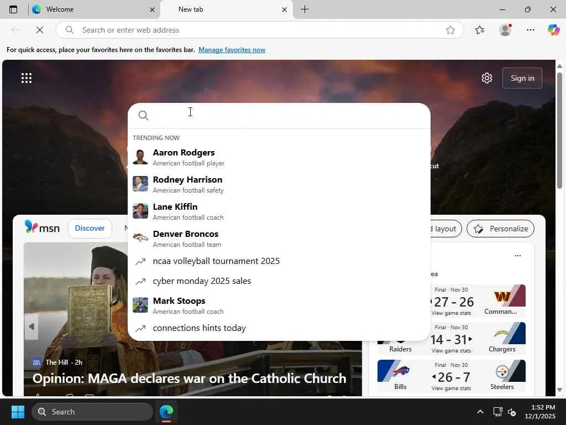Open the Favorites list icon
The image size is (566, 425).
(x=480, y=30)
